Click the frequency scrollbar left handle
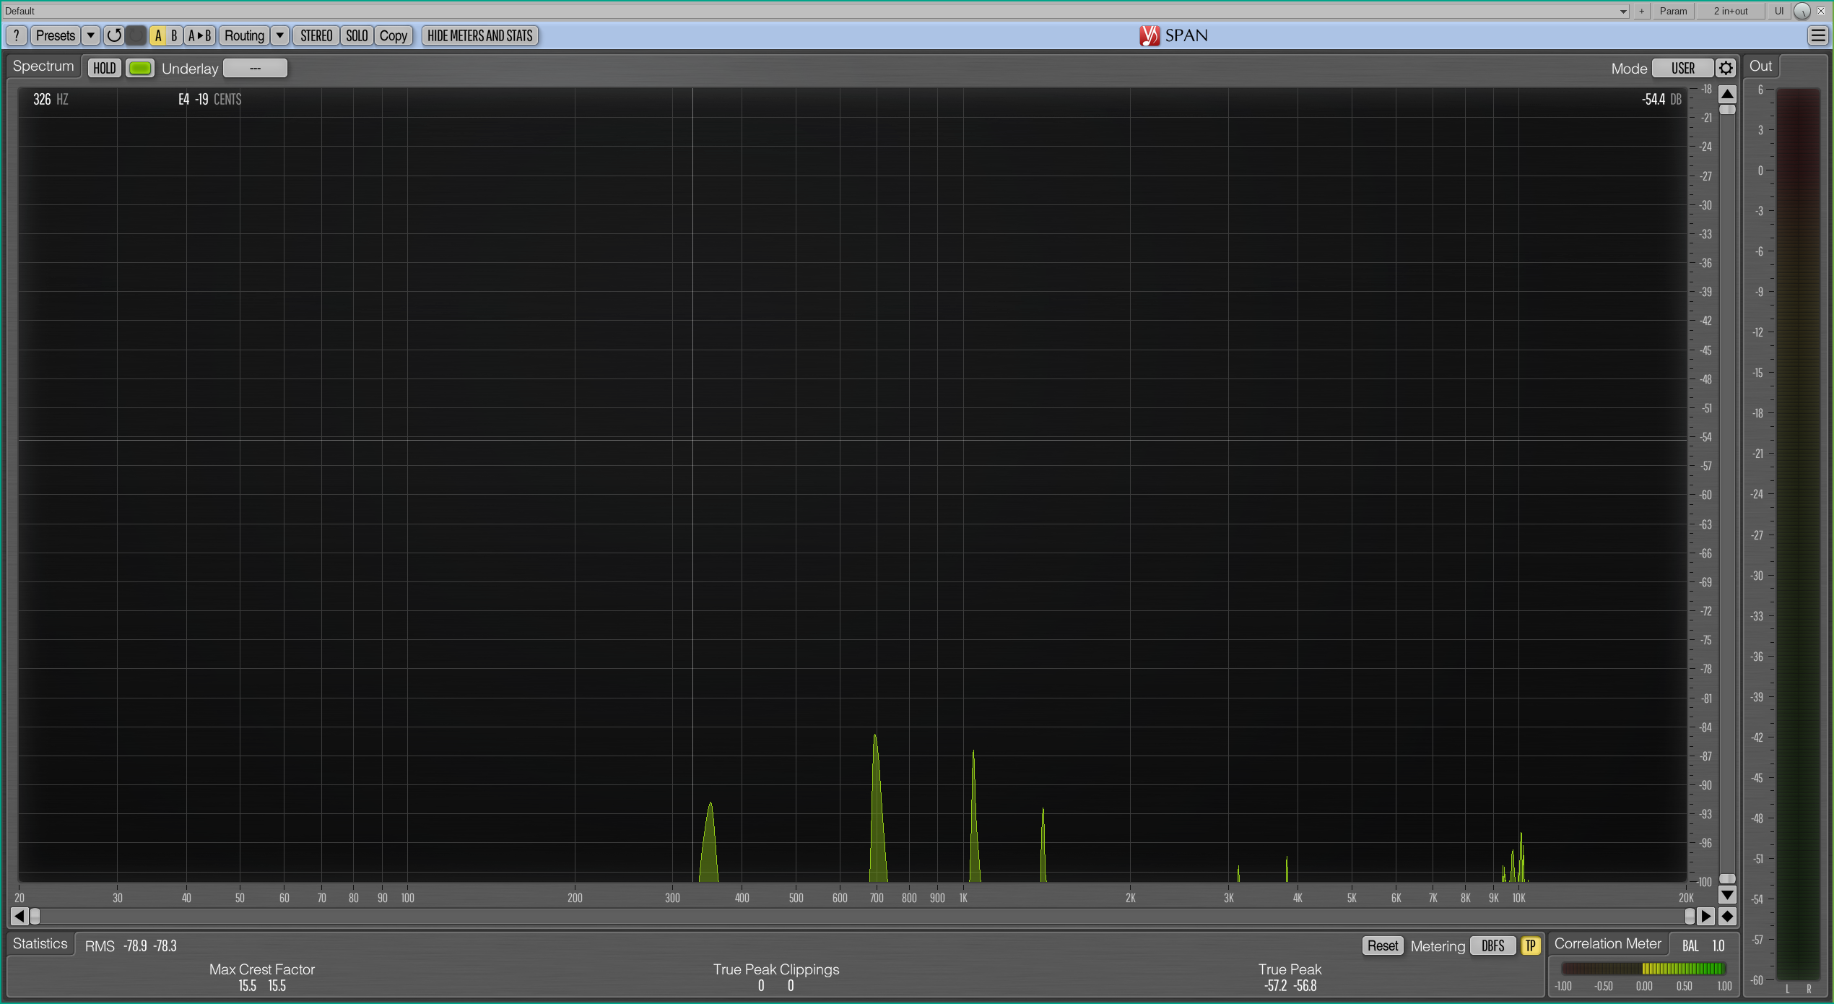This screenshot has width=1834, height=1004. point(35,917)
